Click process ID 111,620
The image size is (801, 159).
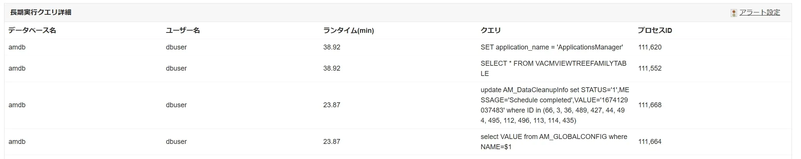(650, 47)
